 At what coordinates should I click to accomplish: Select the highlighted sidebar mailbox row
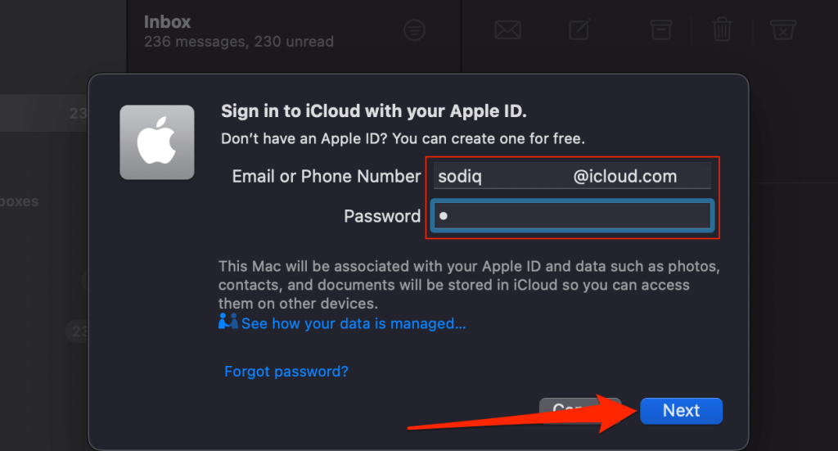[x=44, y=113]
